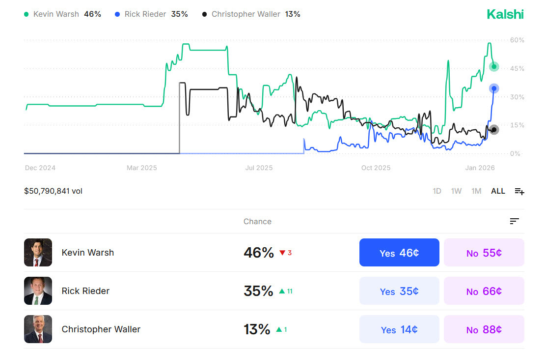
Task: Click Kevin Warsh's profile photo
Action: tap(38, 253)
